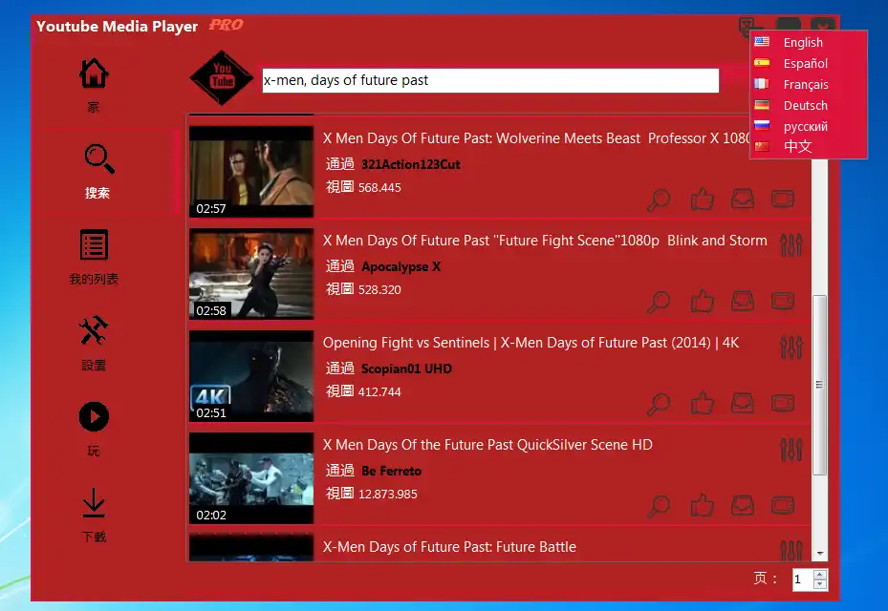Click the YouTube diamond logo

click(x=222, y=78)
